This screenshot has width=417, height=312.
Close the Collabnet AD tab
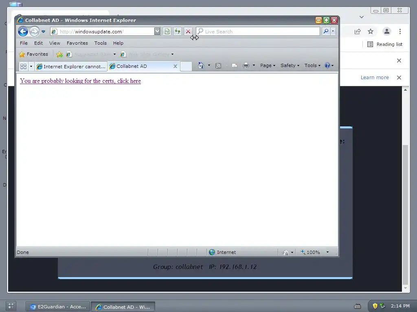[x=175, y=66]
